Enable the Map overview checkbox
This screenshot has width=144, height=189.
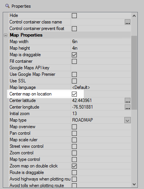(x=74, y=127)
